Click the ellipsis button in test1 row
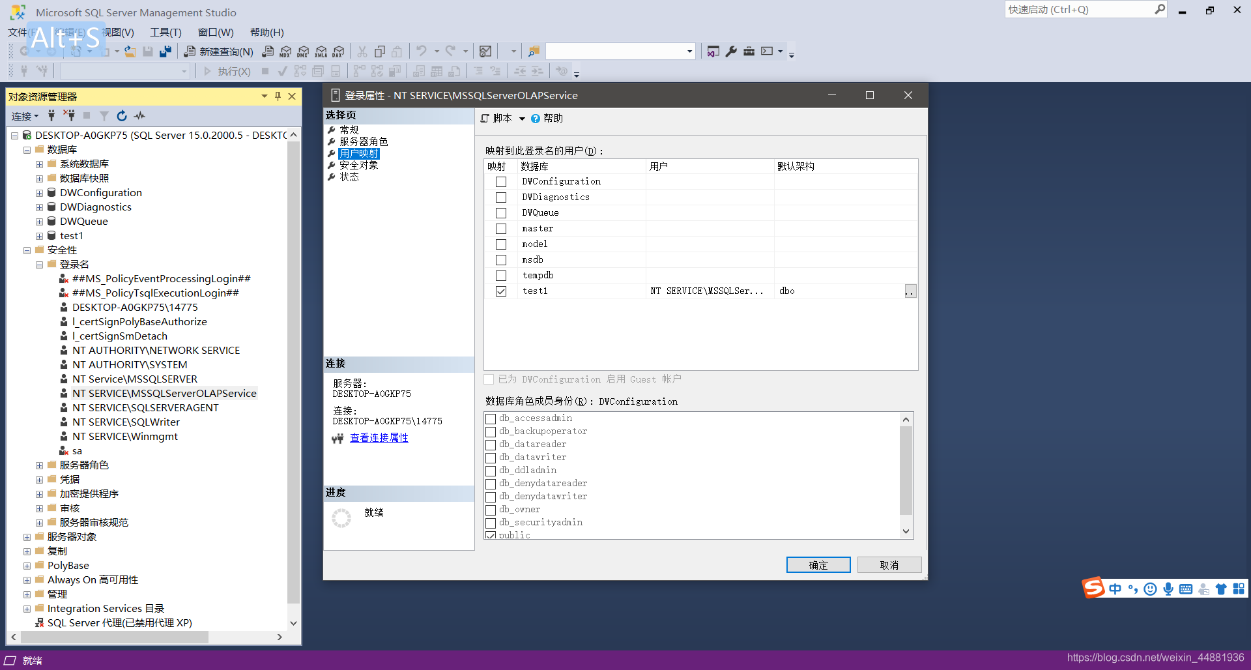The width and height of the screenshot is (1251, 670). click(x=910, y=291)
